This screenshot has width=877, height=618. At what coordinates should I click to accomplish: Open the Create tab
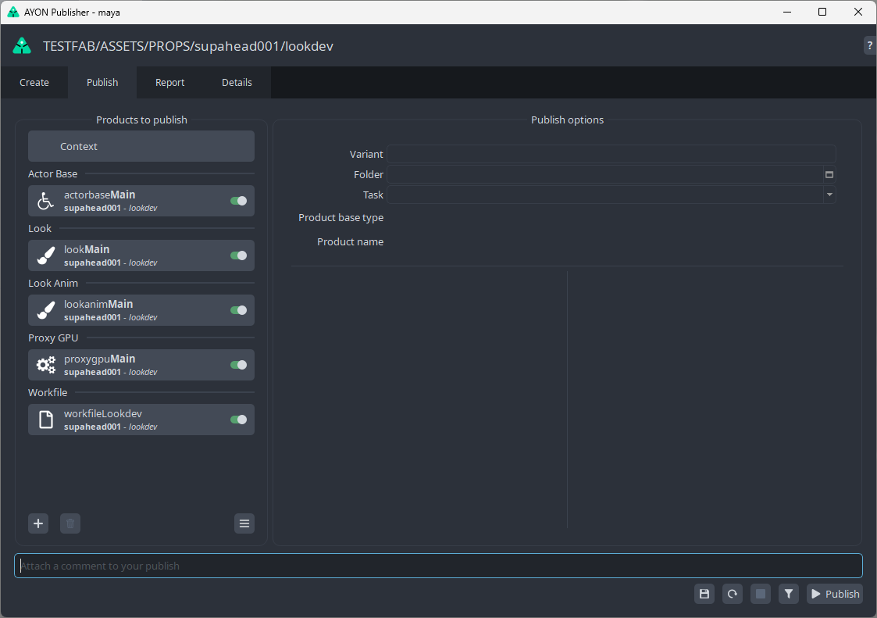pyautogui.click(x=34, y=82)
